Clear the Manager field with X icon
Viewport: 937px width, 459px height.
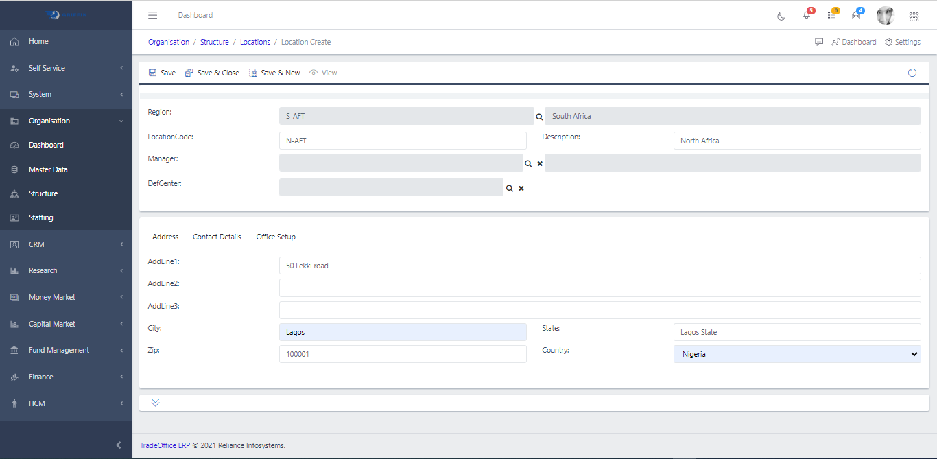coord(540,163)
